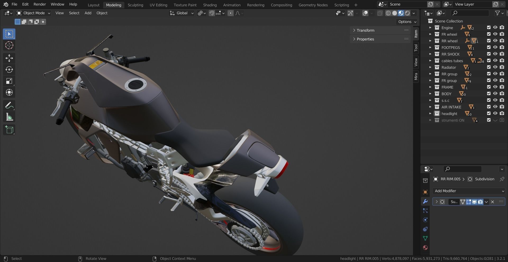Image resolution: width=508 pixels, height=262 pixels.
Task: Open the File menu
Action: coord(14,4)
